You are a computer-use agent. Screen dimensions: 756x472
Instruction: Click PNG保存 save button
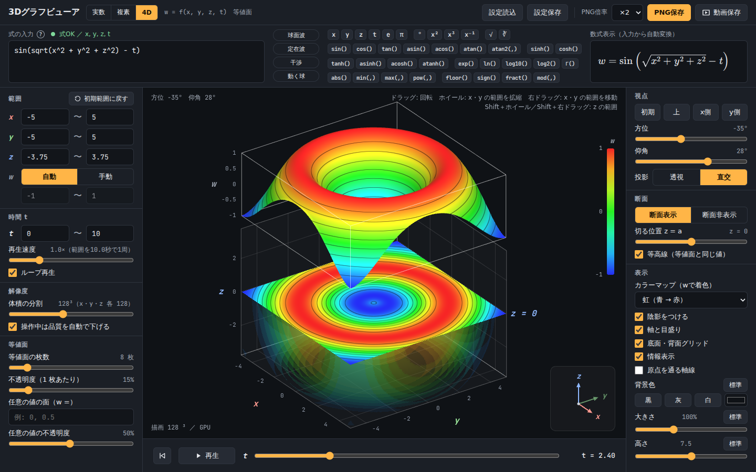click(669, 13)
